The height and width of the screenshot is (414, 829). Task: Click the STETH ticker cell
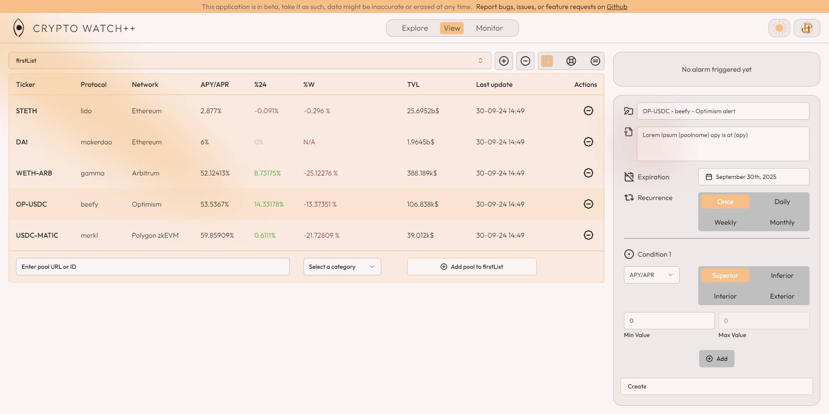(x=26, y=111)
